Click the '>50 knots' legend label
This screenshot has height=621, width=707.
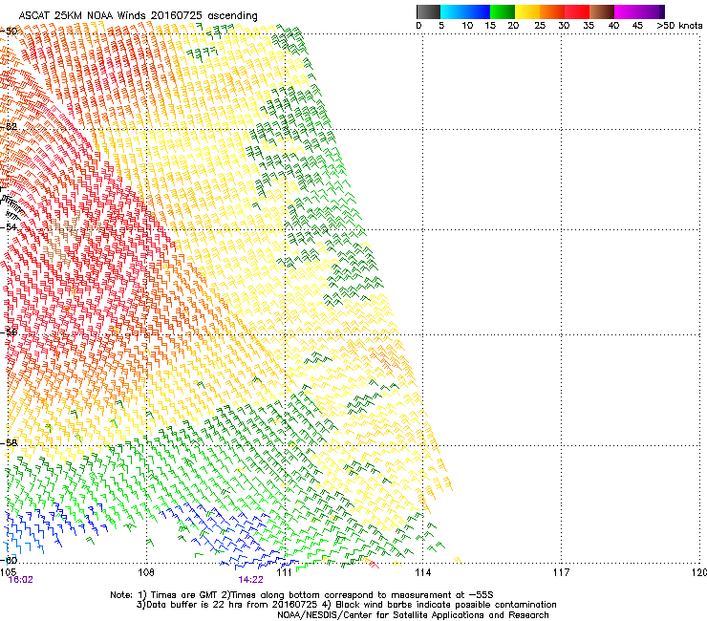pyautogui.click(x=679, y=26)
